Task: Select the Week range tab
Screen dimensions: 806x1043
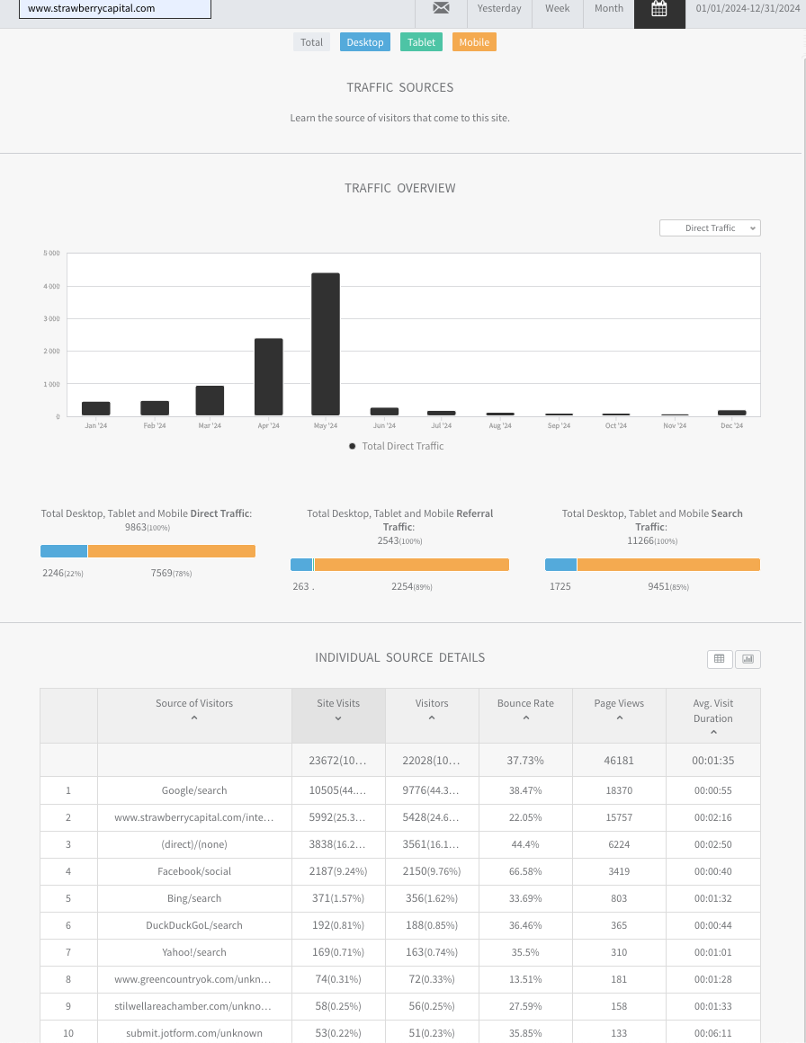Action: [557, 9]
